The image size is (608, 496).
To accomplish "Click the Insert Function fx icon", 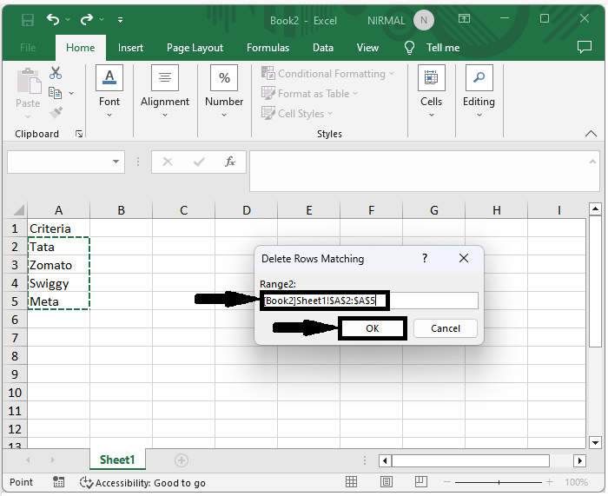I will tap(230, 162).
